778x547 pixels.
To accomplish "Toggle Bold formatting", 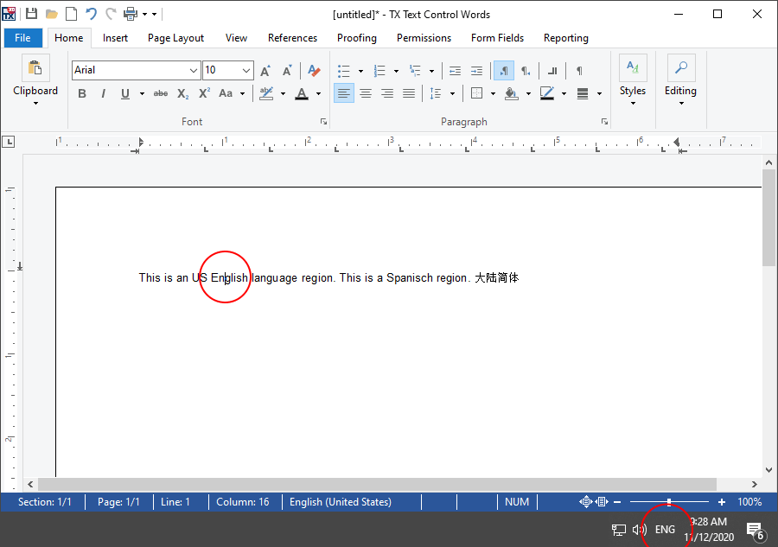I will [82, 93].
